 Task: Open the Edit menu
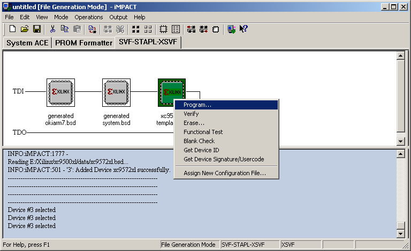pos(25,17)
